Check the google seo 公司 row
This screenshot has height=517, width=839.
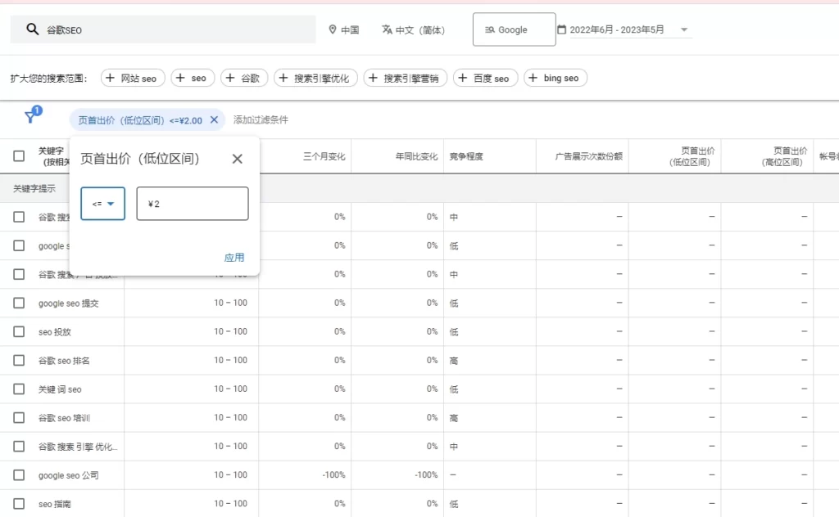(x=19, y=474)
